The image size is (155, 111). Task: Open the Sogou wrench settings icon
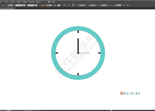point(139,93)
